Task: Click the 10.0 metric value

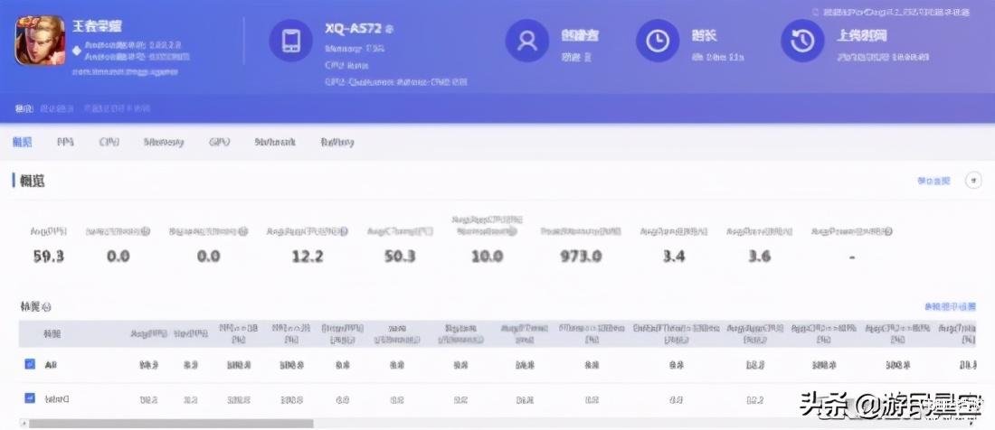Action: click(x=488, y=256)
